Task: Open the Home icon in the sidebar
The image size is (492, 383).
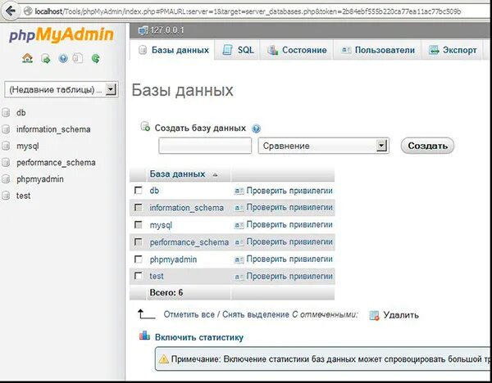Action: [27, 58]
